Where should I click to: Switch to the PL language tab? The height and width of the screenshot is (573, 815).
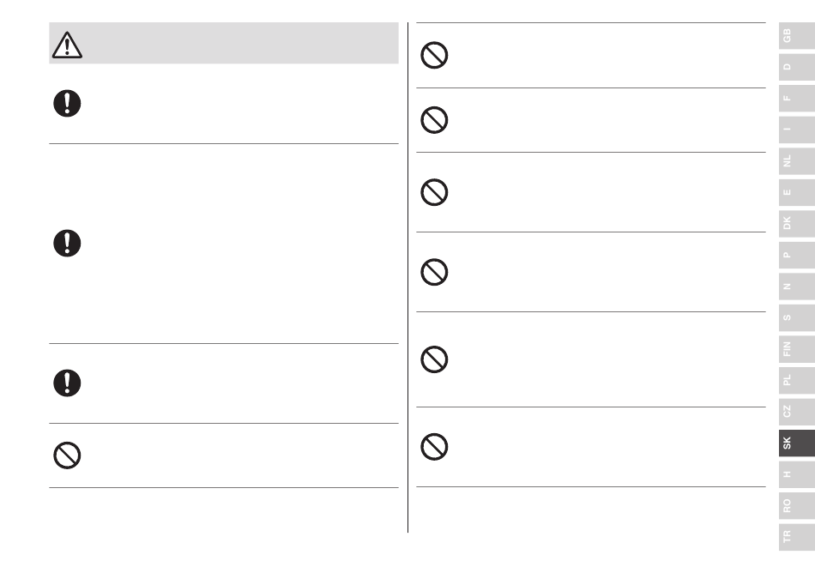[x=797, y=380]
